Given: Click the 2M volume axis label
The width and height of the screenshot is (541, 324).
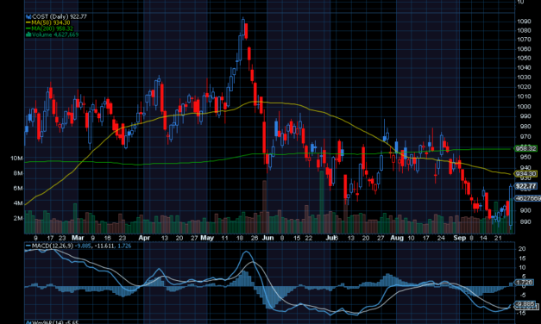Looking at the screenshot, I should point(18,218).
